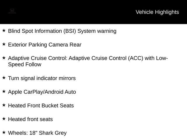Click the Honda logo in header
The height and width of the screenshot is (140, 187).
click(12, 11)
